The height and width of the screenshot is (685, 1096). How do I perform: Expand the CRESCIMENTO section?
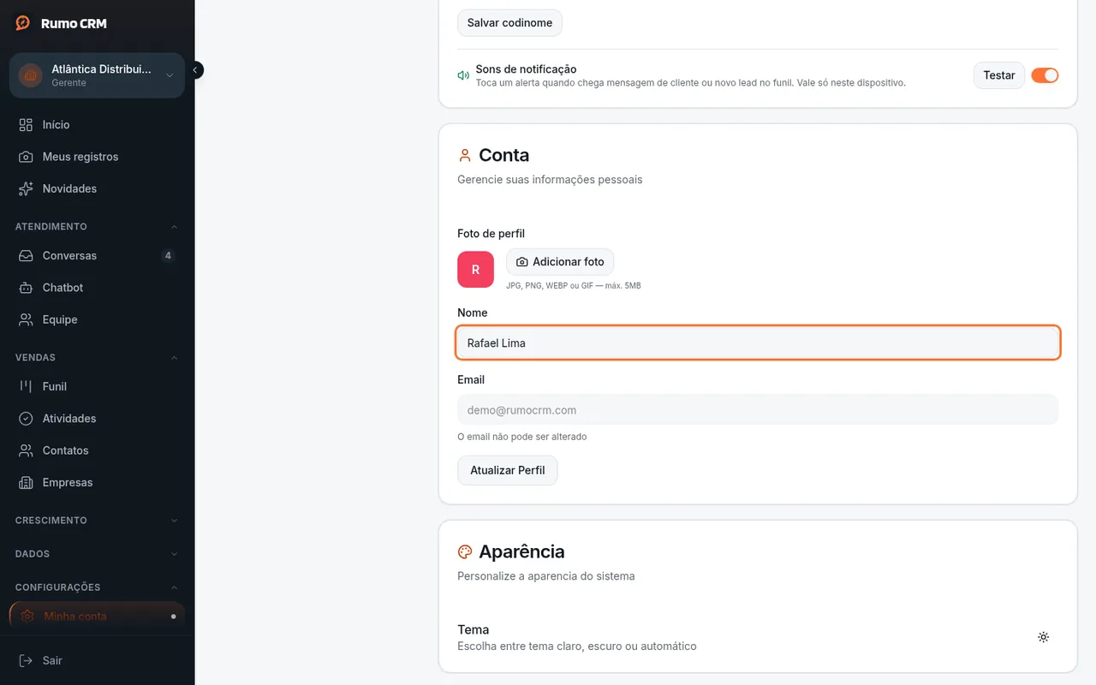click(97, 521)
